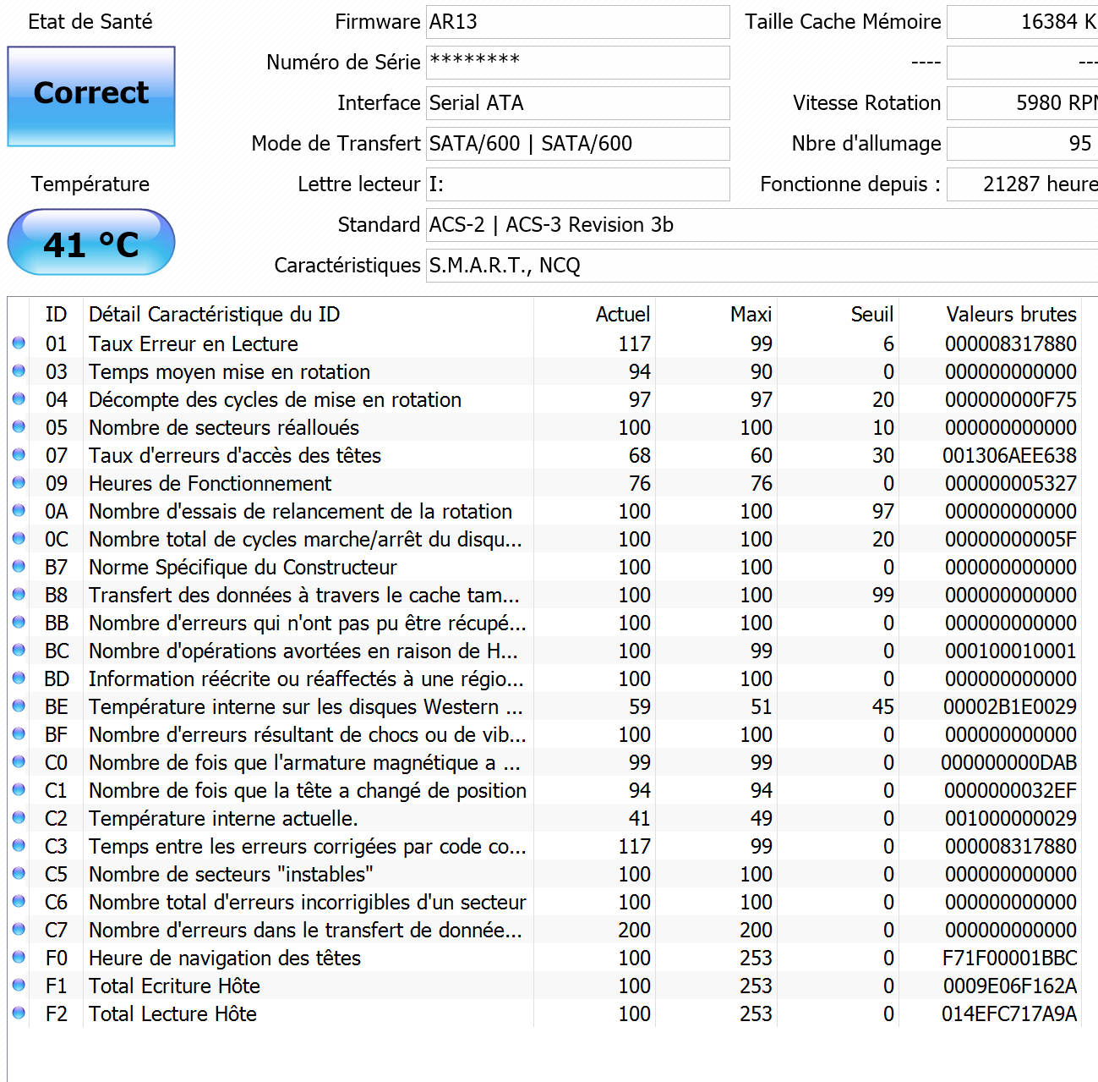Click the status orb for attribute 03
The image size is (1098, 1082).
[x=19, y=371]
